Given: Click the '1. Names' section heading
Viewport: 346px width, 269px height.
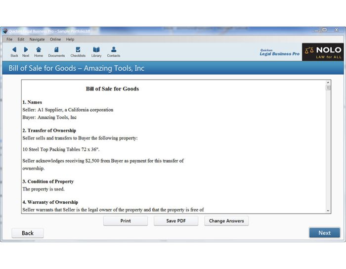Looking at the screenshot, I should (32, 102).
